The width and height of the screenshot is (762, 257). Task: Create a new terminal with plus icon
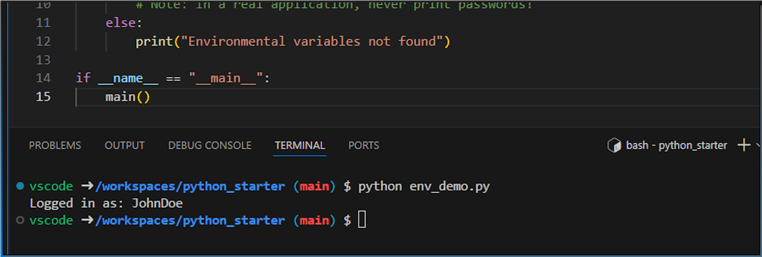point(744,145)
